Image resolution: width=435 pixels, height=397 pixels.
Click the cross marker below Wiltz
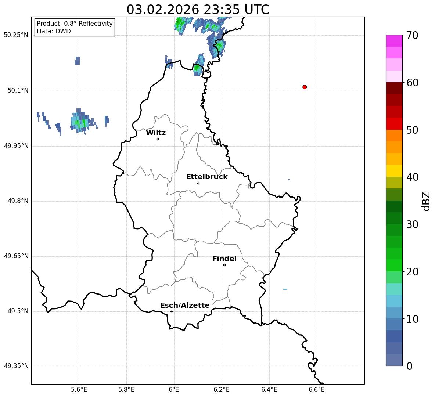tap(158, 139)
